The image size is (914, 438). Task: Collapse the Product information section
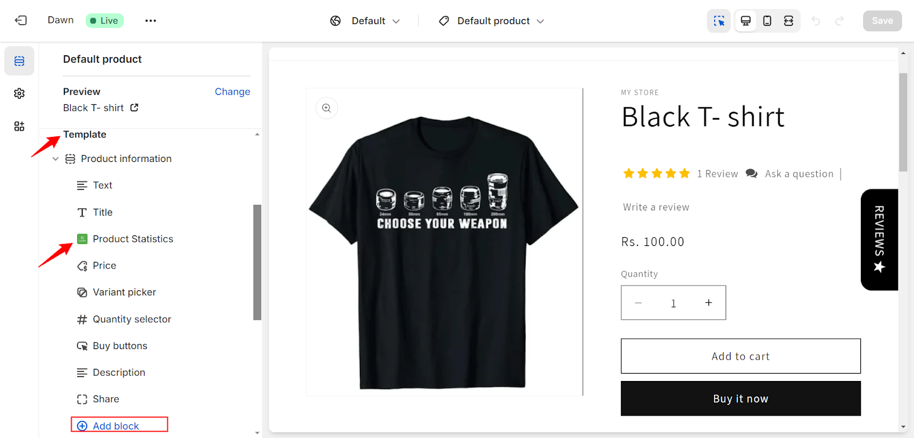click(55, 159)
